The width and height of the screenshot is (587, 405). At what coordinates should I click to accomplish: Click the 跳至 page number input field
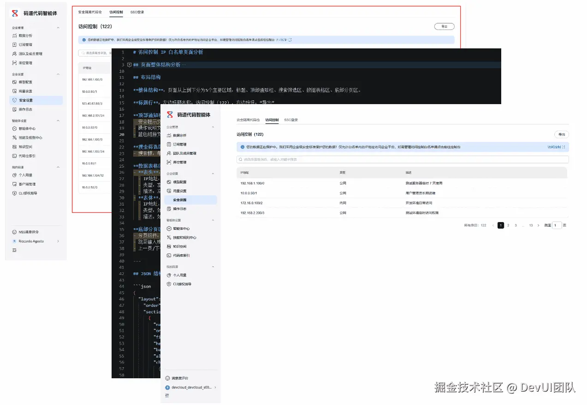pos(557,225)
